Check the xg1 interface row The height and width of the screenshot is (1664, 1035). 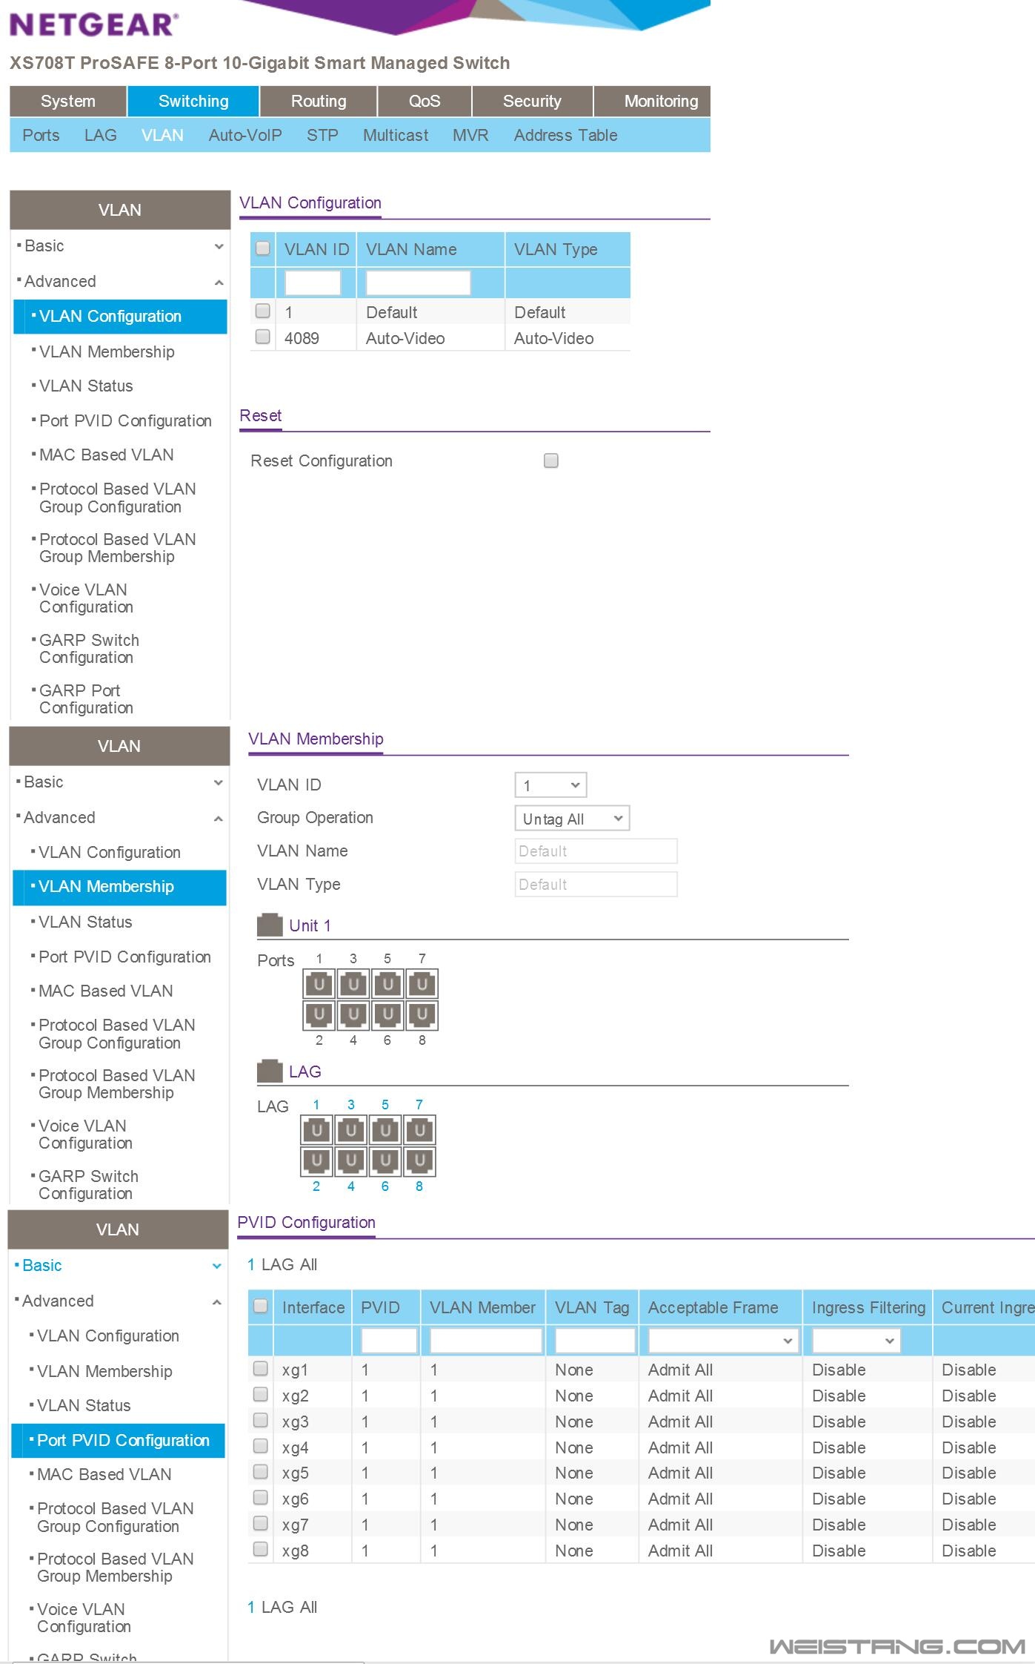pyautogui.click(x=261, y=1368)
